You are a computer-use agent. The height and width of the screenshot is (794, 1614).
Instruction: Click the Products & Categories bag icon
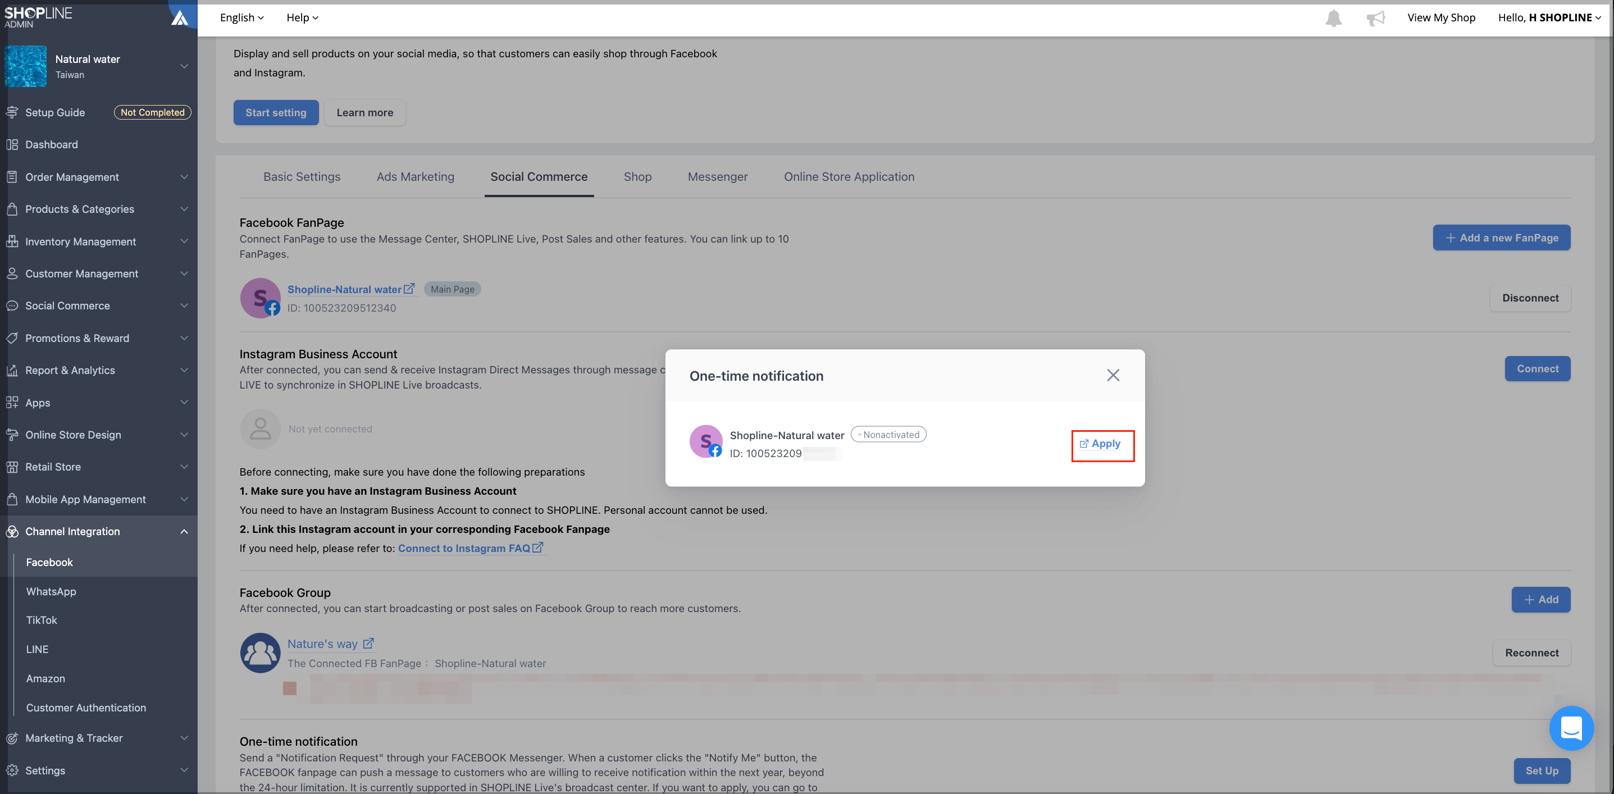12,209
